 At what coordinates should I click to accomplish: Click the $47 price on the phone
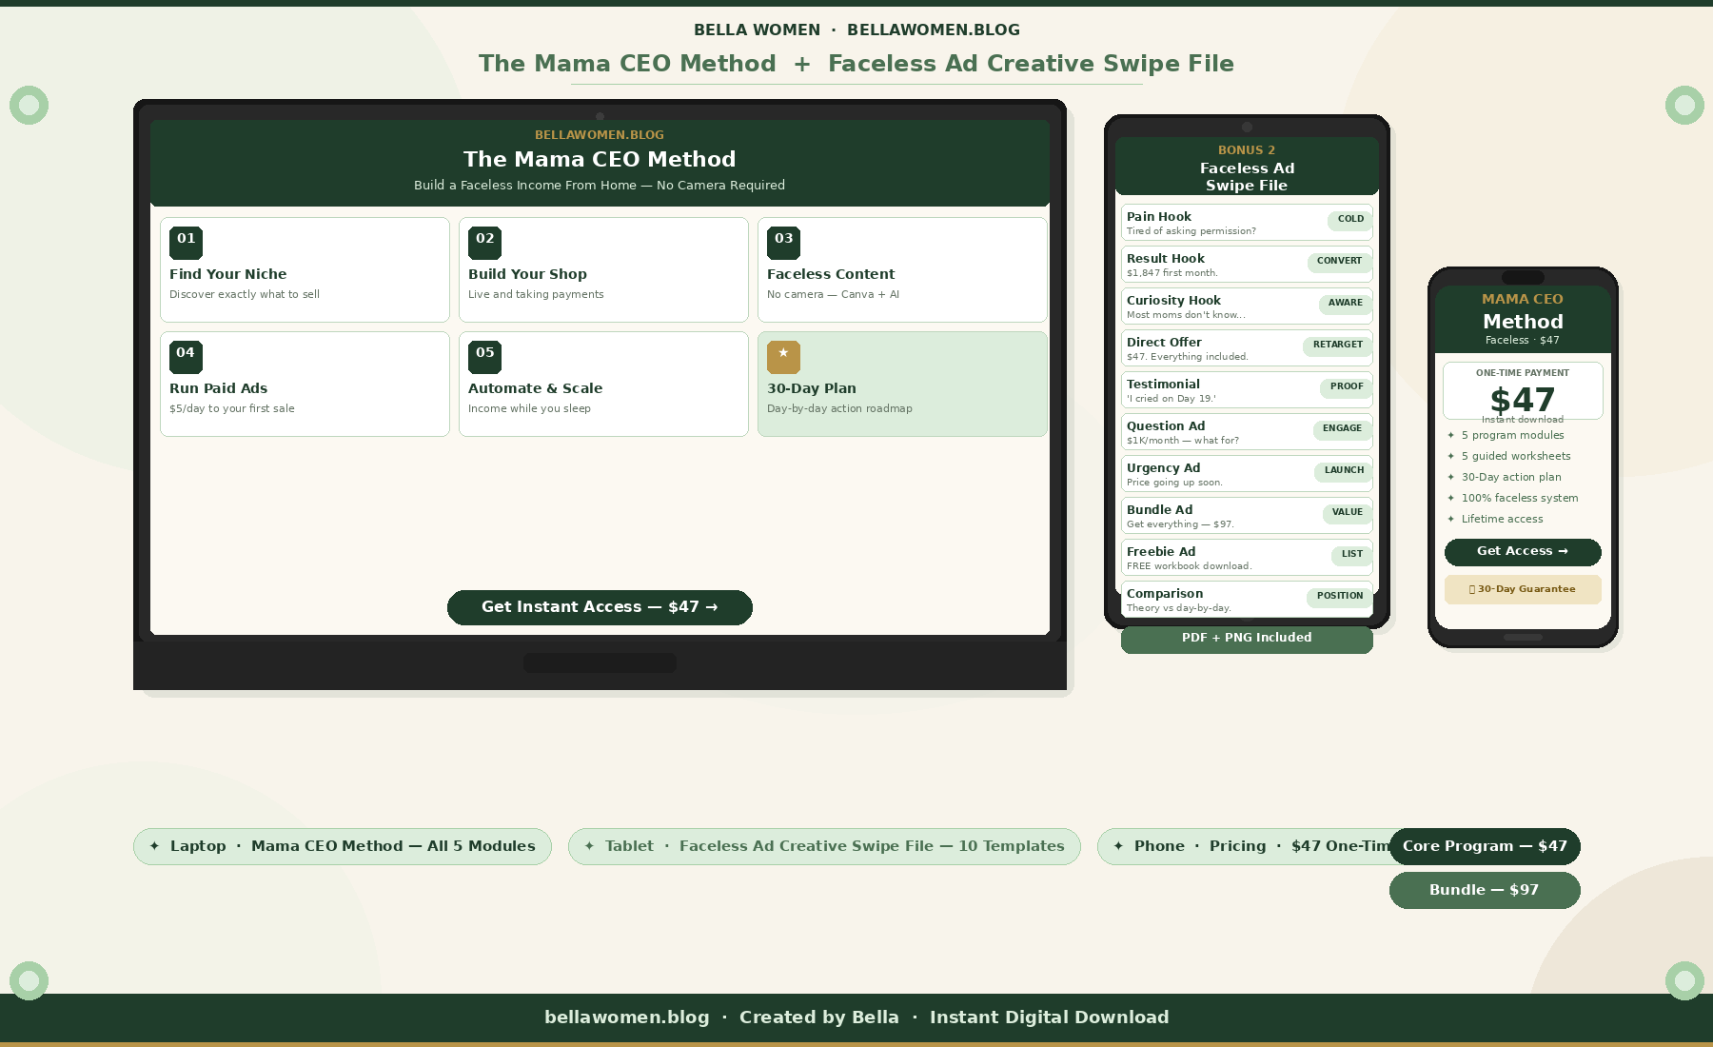1523,400
